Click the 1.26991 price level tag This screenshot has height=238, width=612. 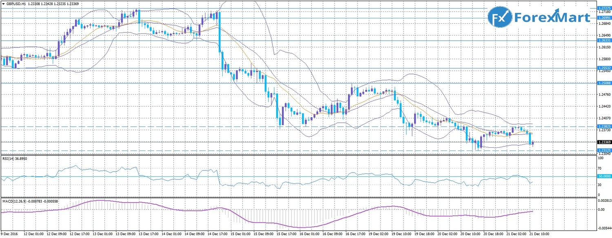click(x=604, y=18)
